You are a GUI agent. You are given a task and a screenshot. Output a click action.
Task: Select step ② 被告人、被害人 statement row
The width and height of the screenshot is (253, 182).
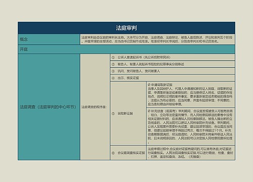pyautogui.click(x=173, y=64)
